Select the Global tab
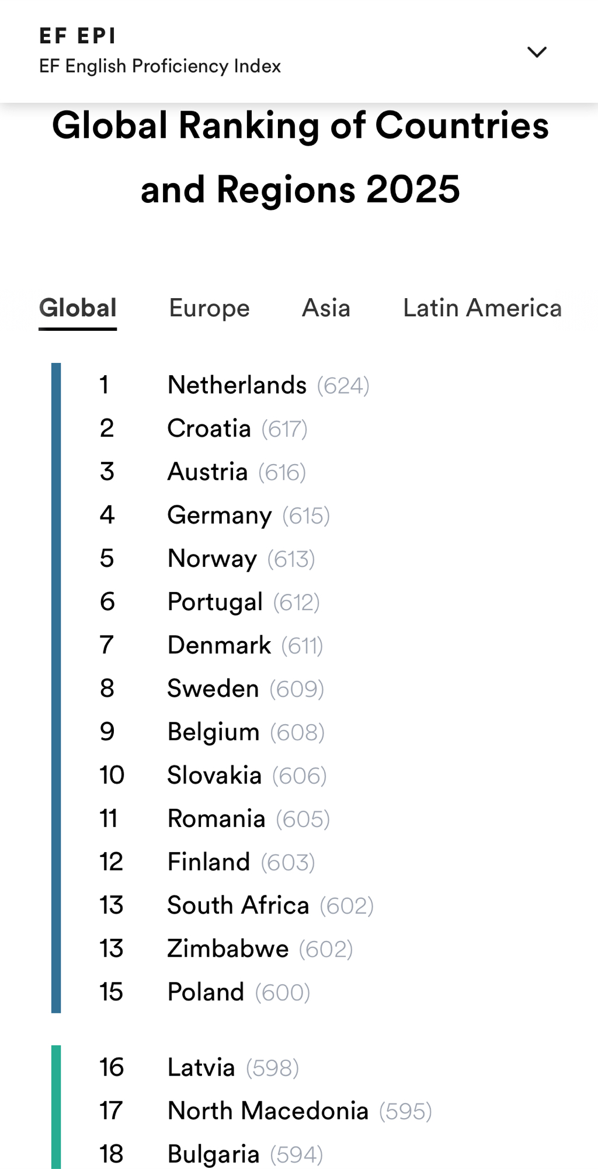Viewport: 598px width, 1169px height. (78, 308)
